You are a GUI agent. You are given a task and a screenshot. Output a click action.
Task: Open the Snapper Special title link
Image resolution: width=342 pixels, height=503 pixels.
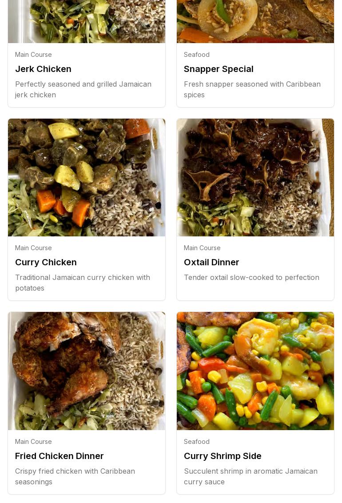[219, 69]
